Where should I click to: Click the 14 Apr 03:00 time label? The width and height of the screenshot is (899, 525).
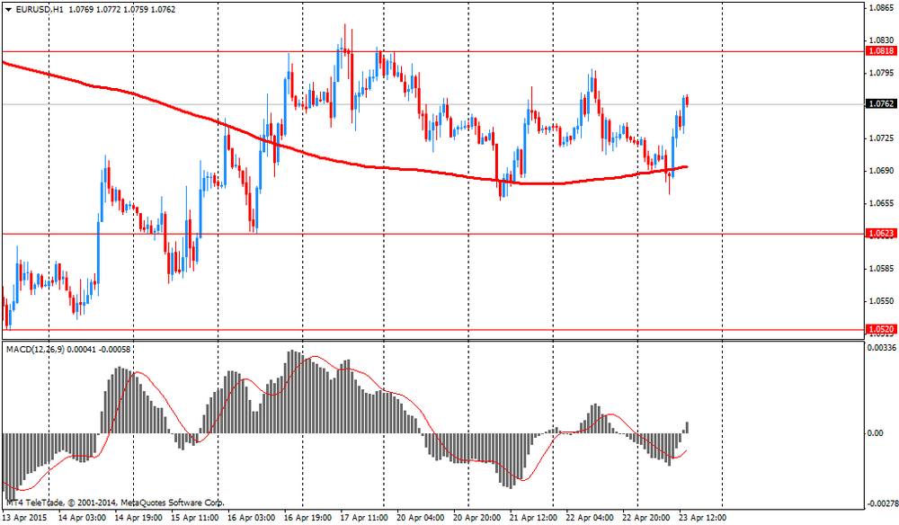[80, 518]
